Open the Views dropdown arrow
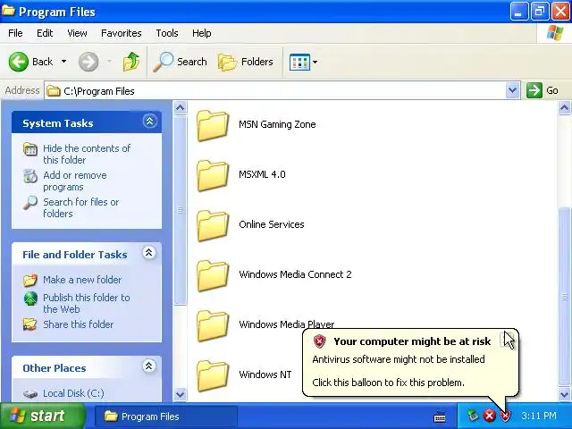The height and width of the screenshot is (429, 572). 315,62
